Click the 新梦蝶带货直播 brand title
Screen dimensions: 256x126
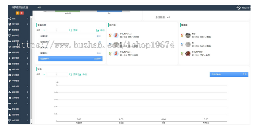click(x=20, y=8)
